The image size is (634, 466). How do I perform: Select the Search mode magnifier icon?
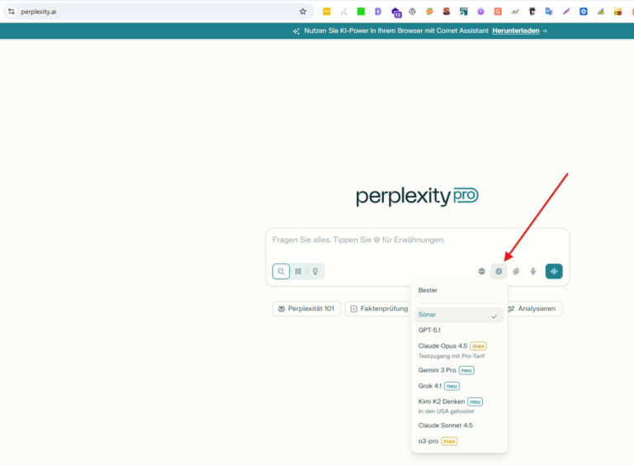tap(282, 271)
